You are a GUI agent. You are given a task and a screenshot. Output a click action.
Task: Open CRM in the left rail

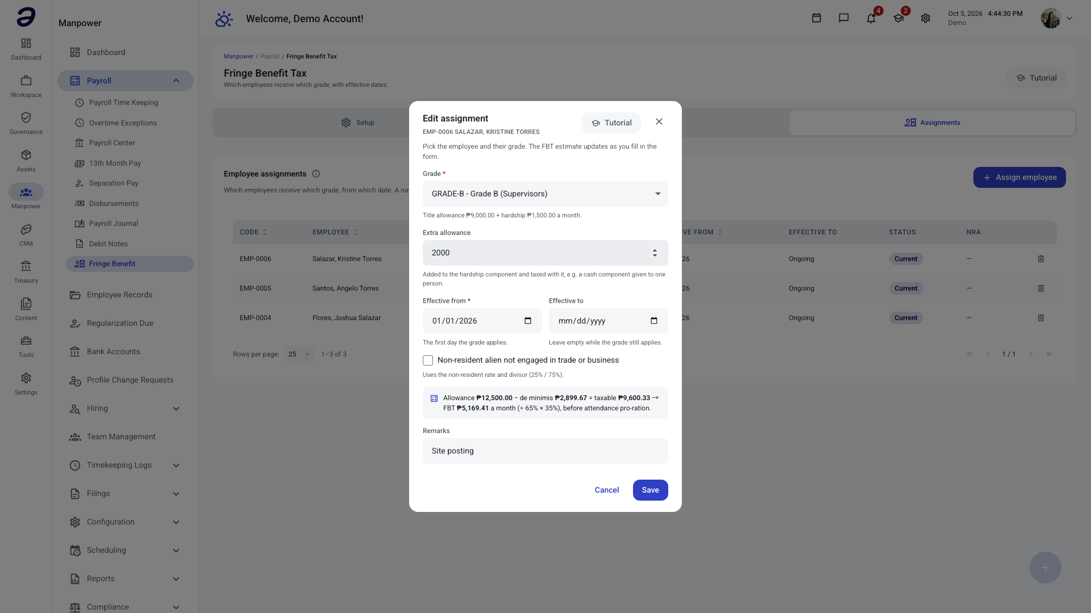click(26, 235)
